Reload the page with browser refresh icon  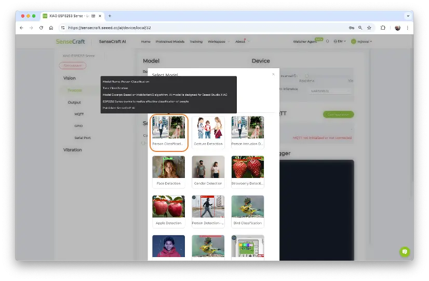tap(41, 28)
